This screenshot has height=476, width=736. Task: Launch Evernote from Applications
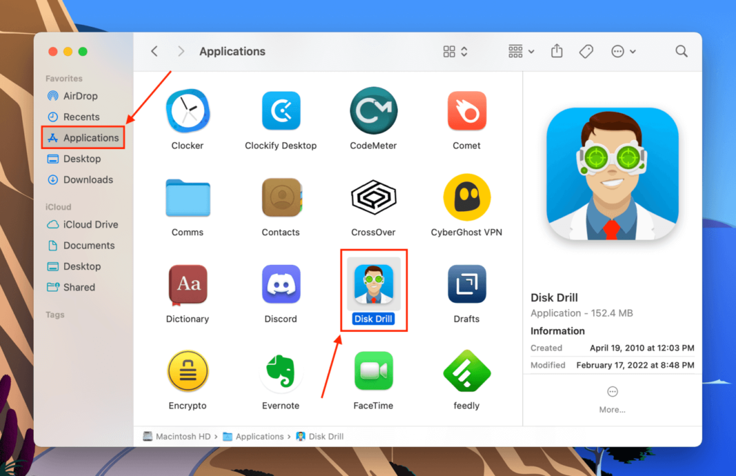pyautogui.click(x=280, y=370)
